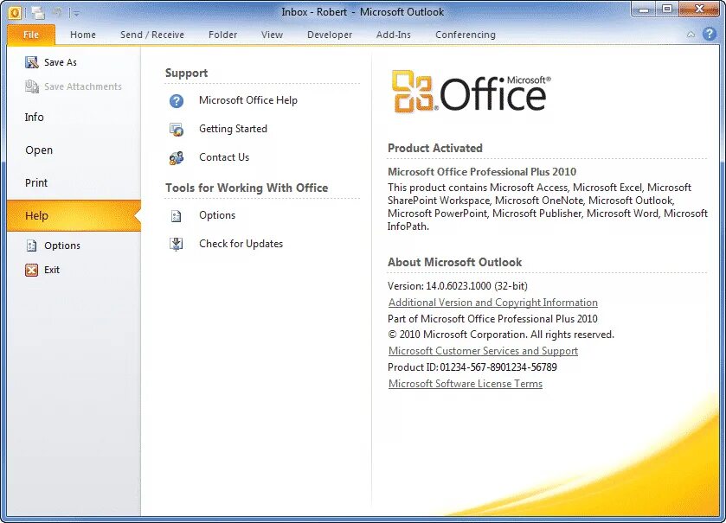Click the Contact Us people icon

177,157
